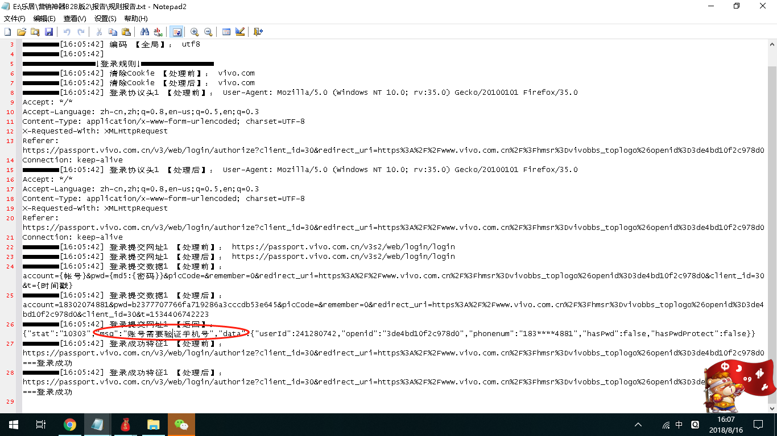Create a new document from toolbar
The image size is (777, 436).
8,32
